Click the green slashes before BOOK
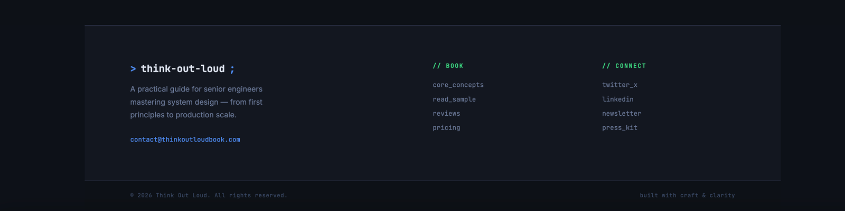This screenshot has height=211, width=845. point(437,66)
